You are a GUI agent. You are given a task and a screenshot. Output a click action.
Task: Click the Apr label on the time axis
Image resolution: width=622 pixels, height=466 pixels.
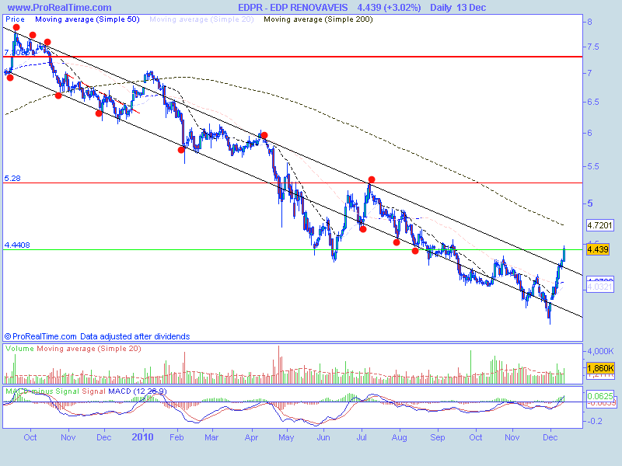click(x=251, y=437)
